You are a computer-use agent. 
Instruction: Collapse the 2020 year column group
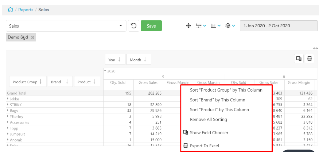pos(105,71)
